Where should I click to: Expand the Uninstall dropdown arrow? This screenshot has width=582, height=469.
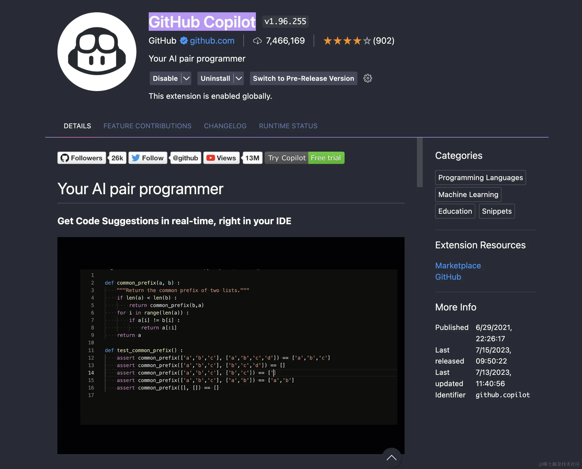[239, 78]
